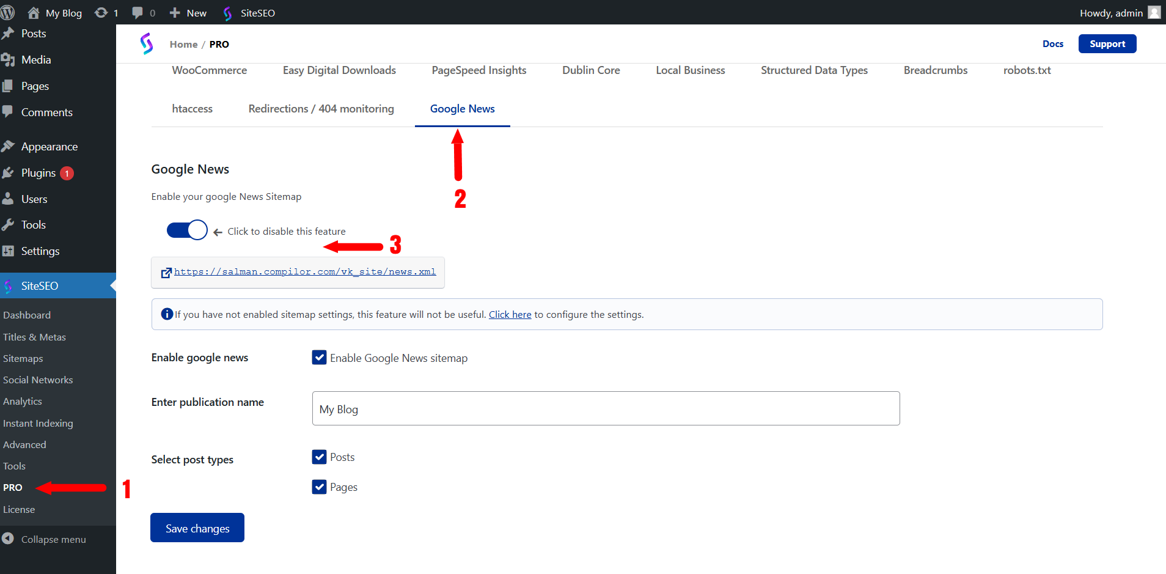The image size is (1166, 574).
Task: Uncheck the Pages post type
Action: [319, 487]
